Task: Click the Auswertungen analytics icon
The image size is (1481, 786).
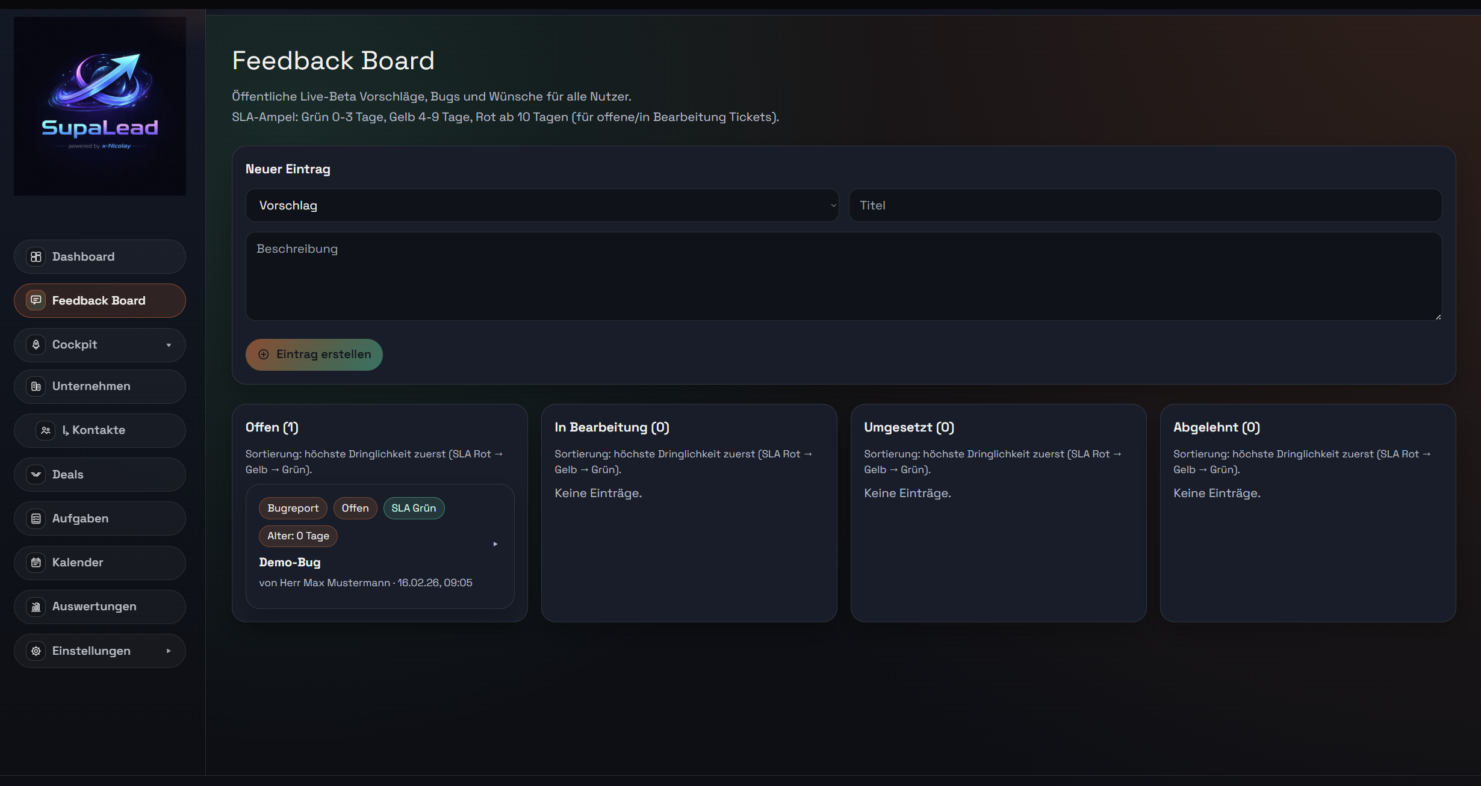Action: coord(36,607)
